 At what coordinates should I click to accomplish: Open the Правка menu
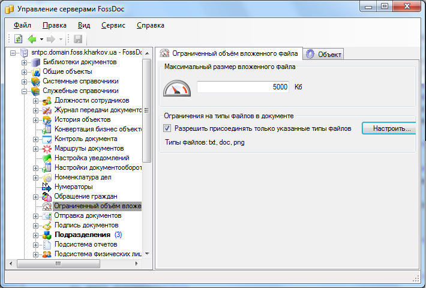coord(55,25)
